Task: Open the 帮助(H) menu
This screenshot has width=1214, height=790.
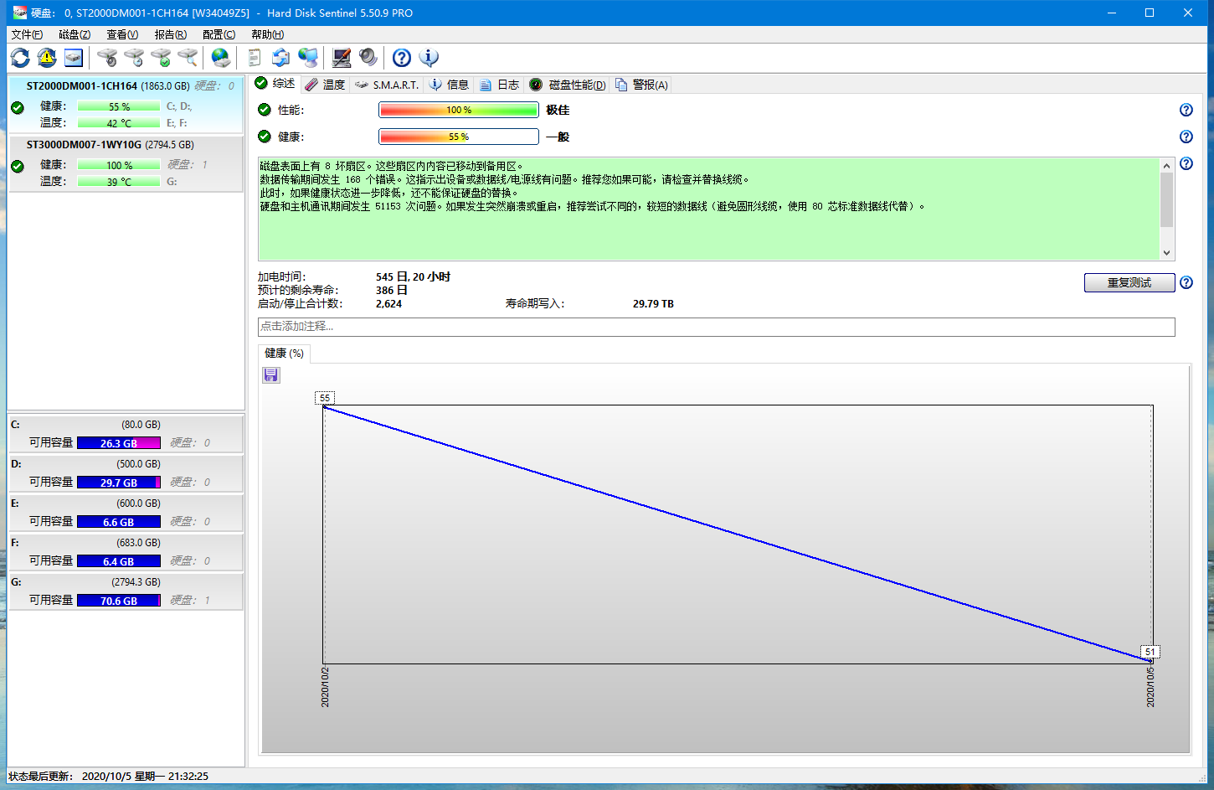Action: coord(267,34)
